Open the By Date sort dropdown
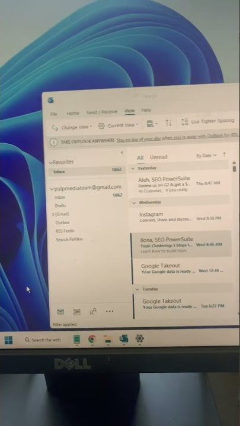The image size is (240, 426). tap(206, 156)
